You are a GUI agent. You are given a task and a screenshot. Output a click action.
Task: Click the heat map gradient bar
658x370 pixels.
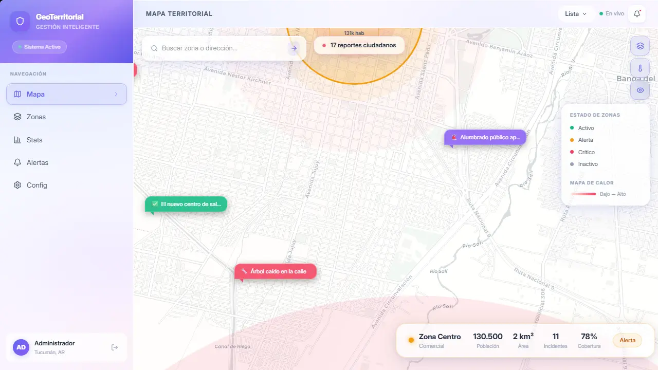(x=583, y=194)
